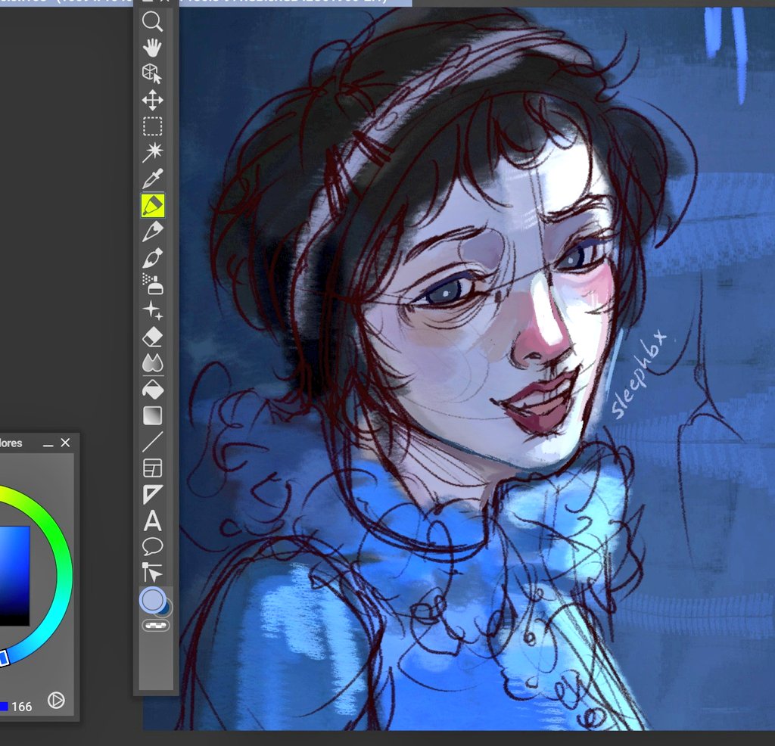Viewport: 775px width, 746px height.
Task: Click the foreground color circle swatch
Action: pyautogui.click(x=153, y=601)
